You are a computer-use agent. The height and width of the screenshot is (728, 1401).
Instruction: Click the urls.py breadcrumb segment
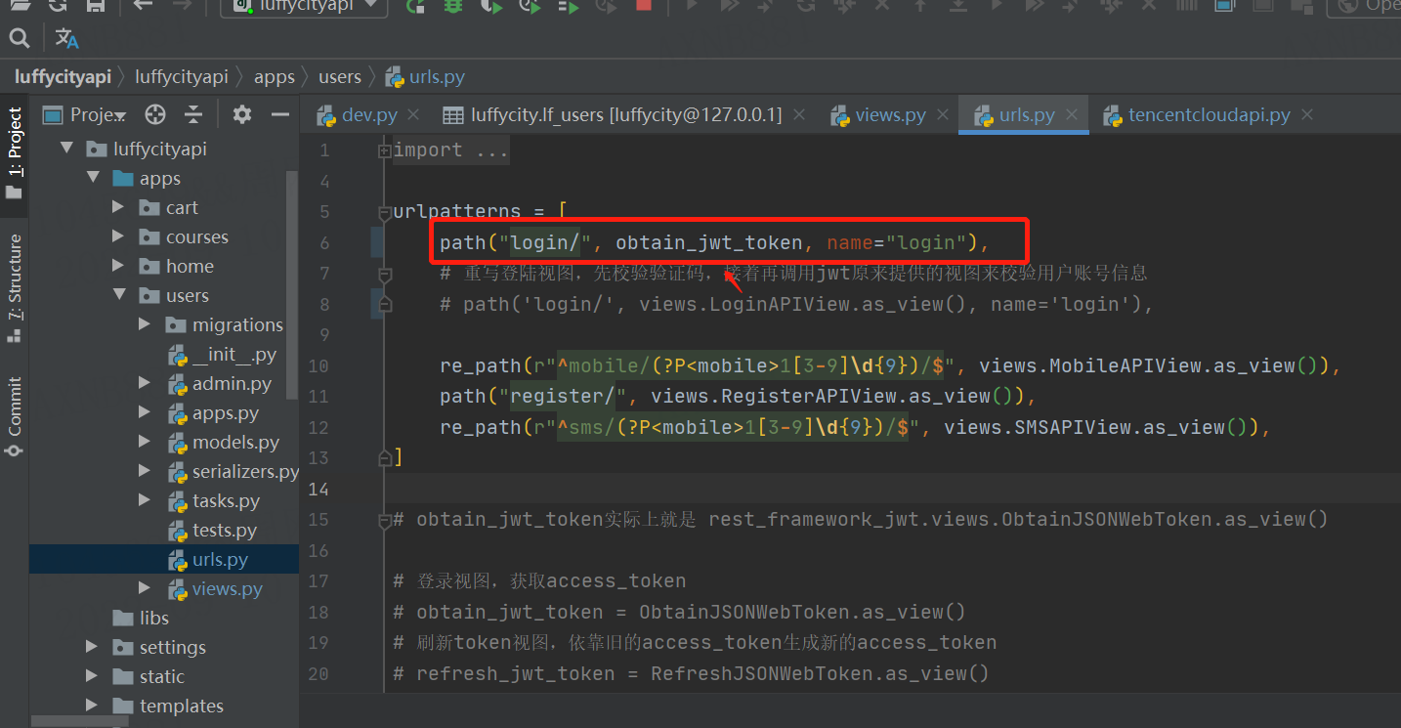pyautogui.click(x=425, y=76)
